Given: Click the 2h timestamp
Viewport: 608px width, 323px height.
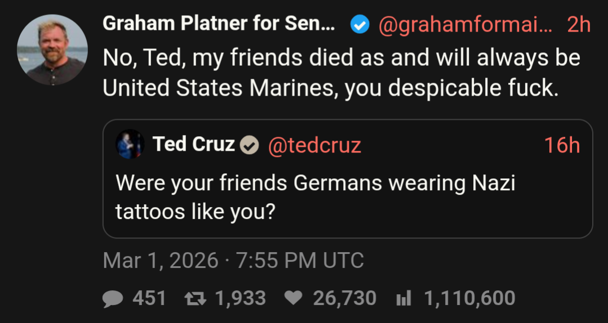Looking at the screenshot, I should [x=578, y=25].
